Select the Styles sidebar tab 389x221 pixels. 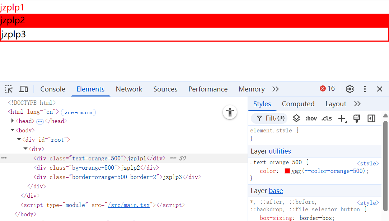[x=262, y=104]
